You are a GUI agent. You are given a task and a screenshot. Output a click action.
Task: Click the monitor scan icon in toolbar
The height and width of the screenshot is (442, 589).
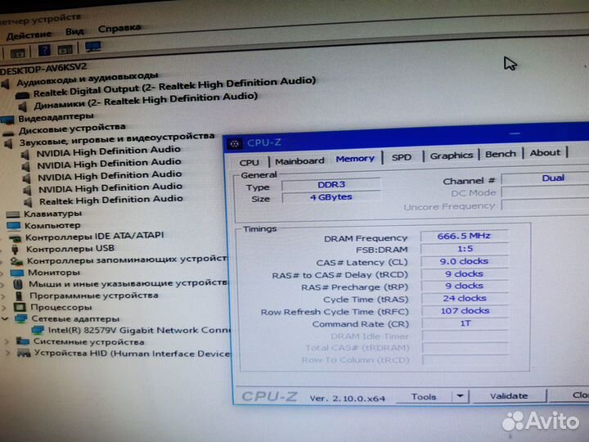(92, 48)
